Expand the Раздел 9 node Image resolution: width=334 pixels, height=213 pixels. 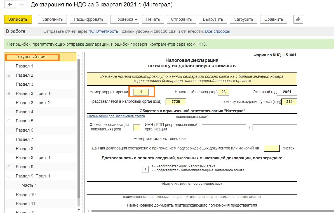[x=9, y=167]
